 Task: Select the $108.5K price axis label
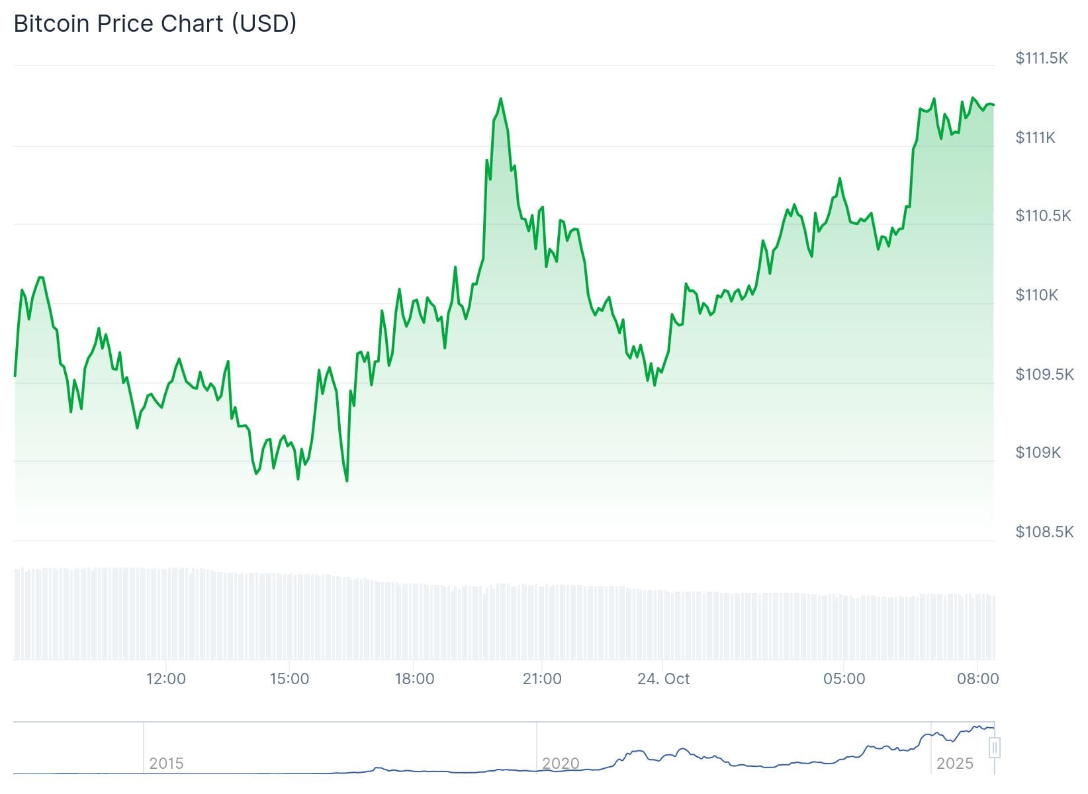click(1044, 532)
